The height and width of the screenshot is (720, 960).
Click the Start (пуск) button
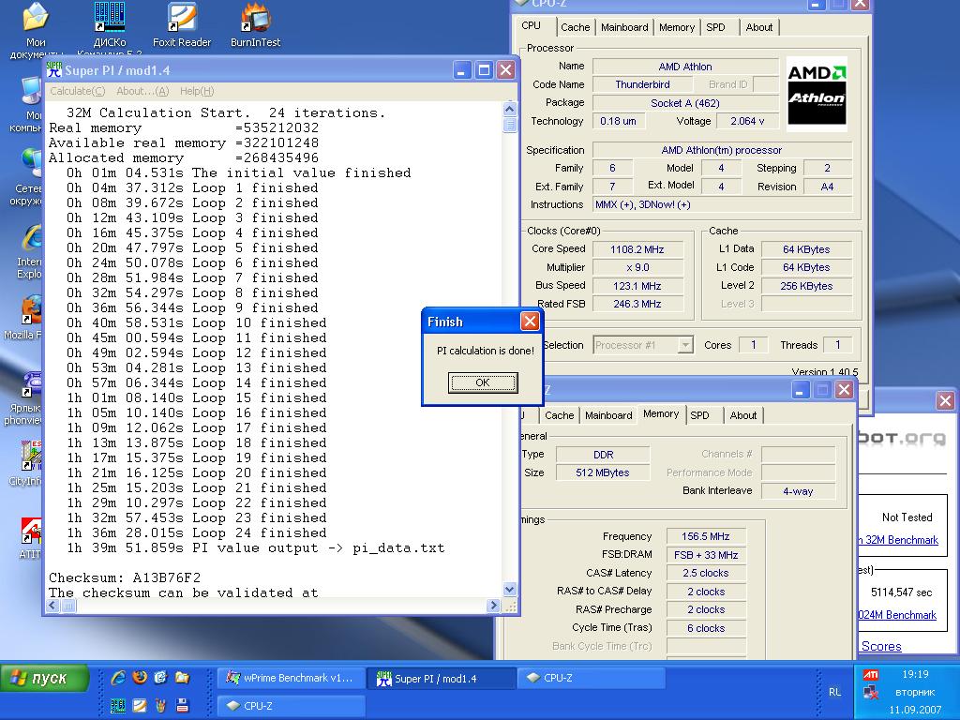[45, 679]
